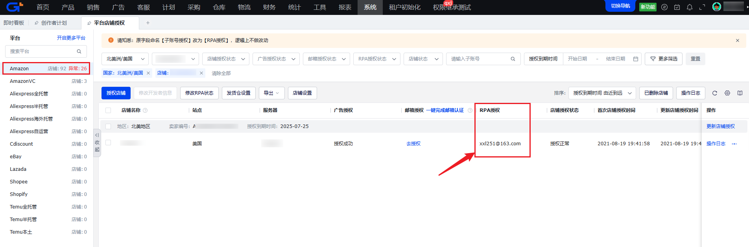Screen dimensions: 749x247
Task: Open the 仓库 menu
Action: (x=219, y=7)
